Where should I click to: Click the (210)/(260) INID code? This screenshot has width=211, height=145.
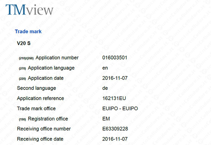tap(26, 58)
